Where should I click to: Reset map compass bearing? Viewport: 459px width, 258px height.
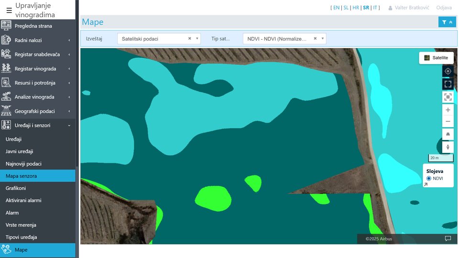click(x=448, y=147)
